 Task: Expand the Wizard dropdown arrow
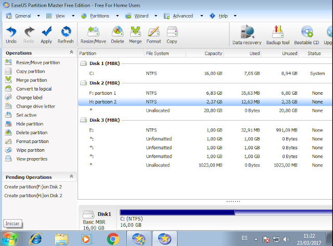tap(156, 16)
